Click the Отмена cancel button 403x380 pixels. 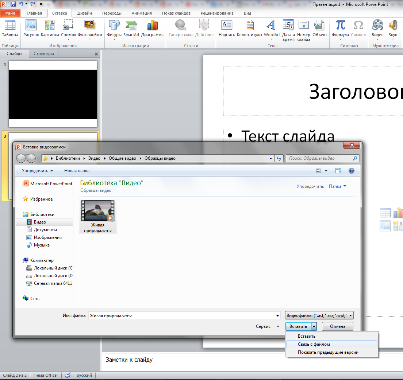pos(337,327)
